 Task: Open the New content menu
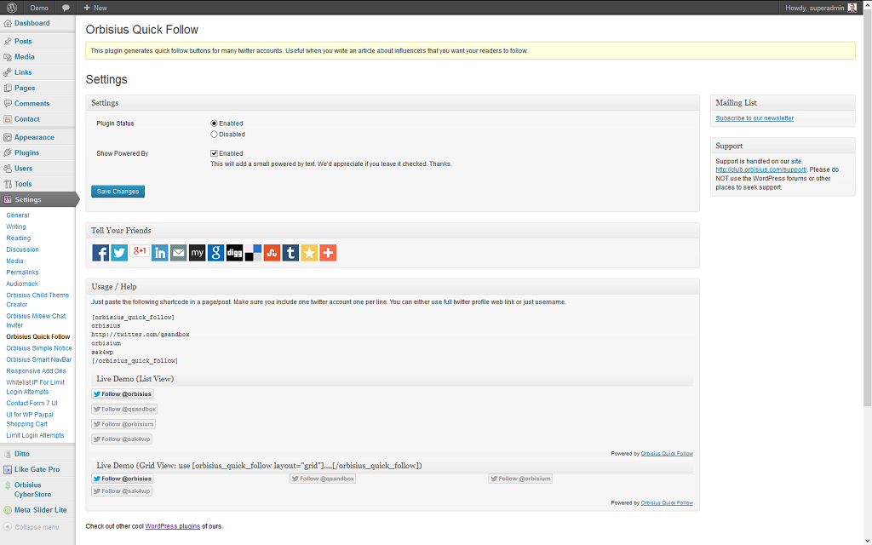(95, 8)
